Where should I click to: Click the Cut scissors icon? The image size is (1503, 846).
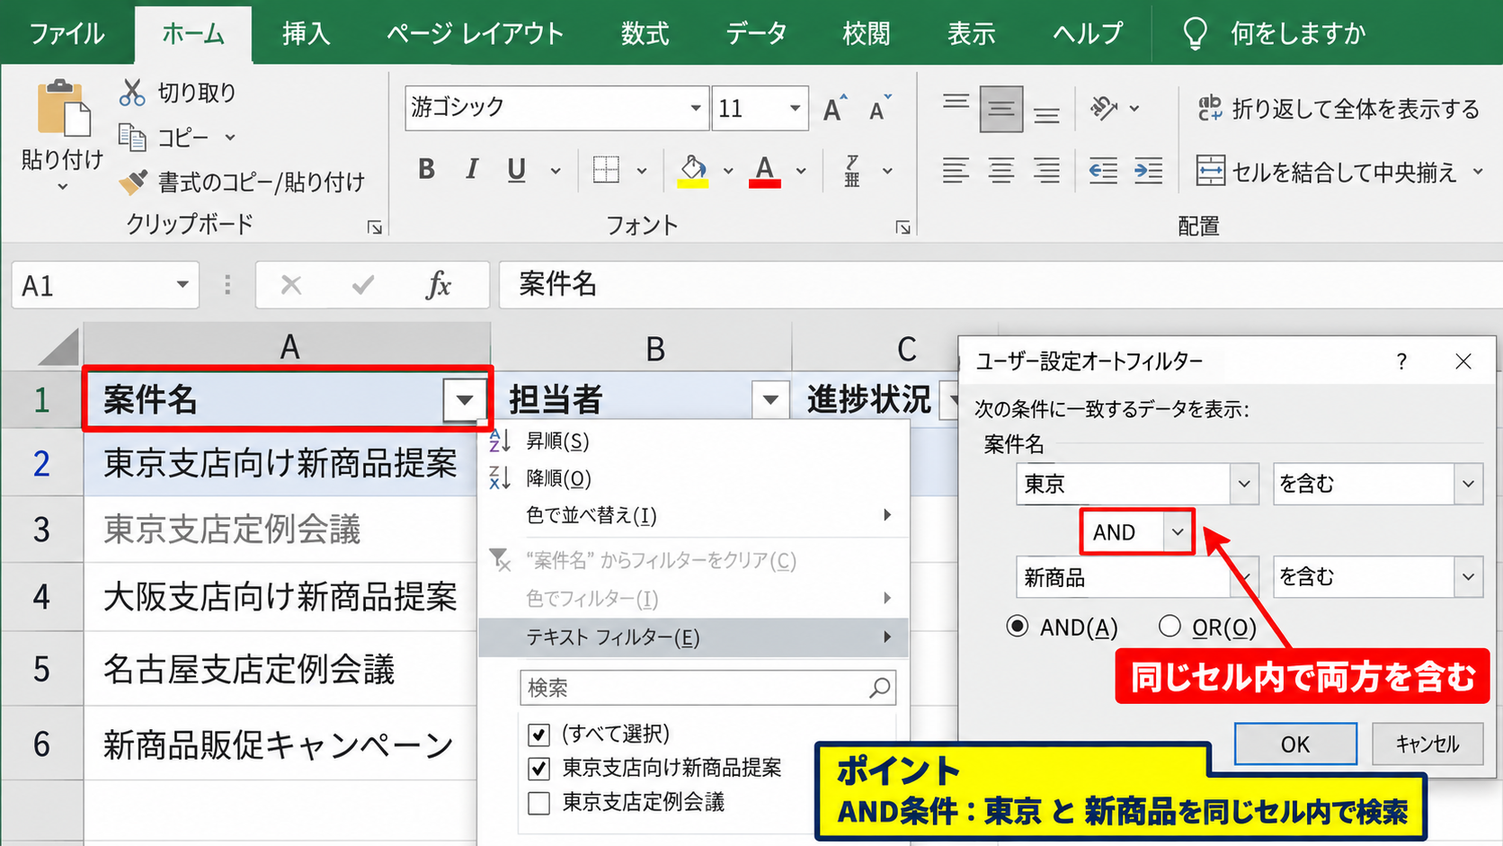[132, 93]
